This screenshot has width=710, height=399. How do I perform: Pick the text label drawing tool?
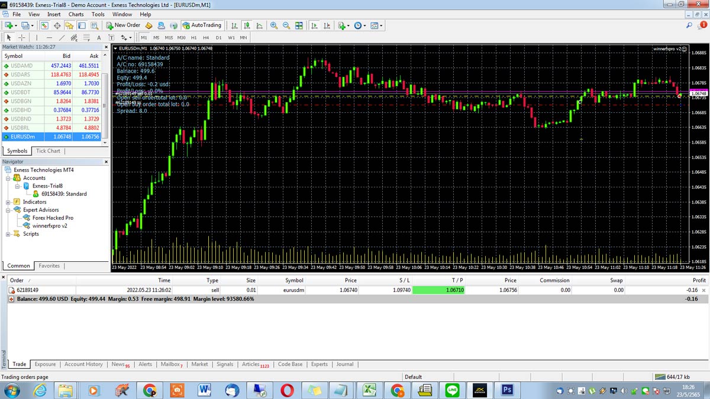click(x=99, y=37)
